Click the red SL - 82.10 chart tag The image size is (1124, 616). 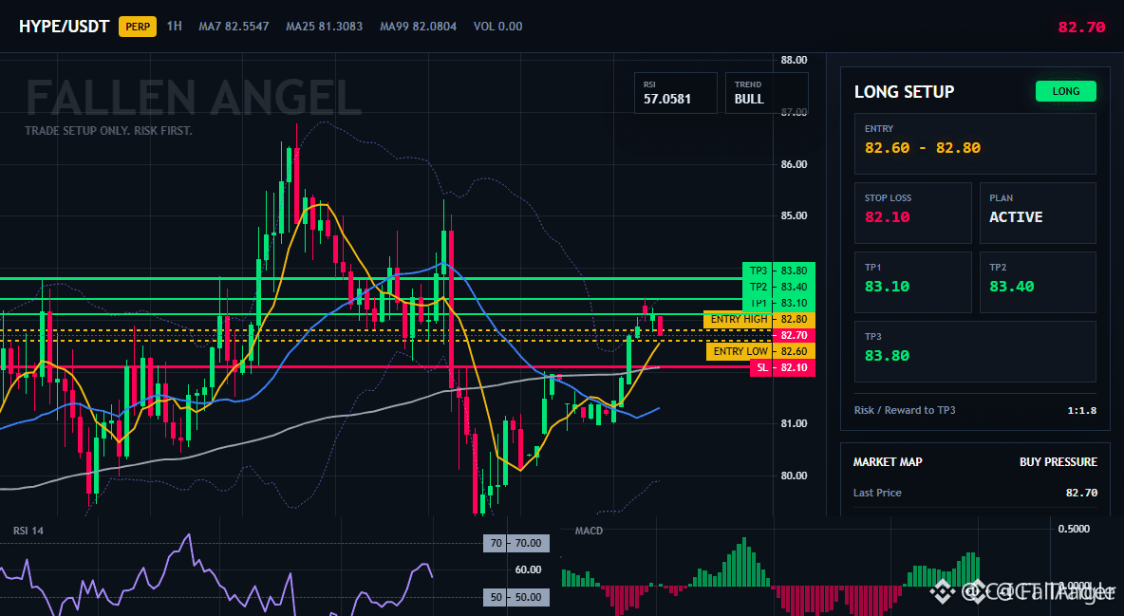(782, 367)
